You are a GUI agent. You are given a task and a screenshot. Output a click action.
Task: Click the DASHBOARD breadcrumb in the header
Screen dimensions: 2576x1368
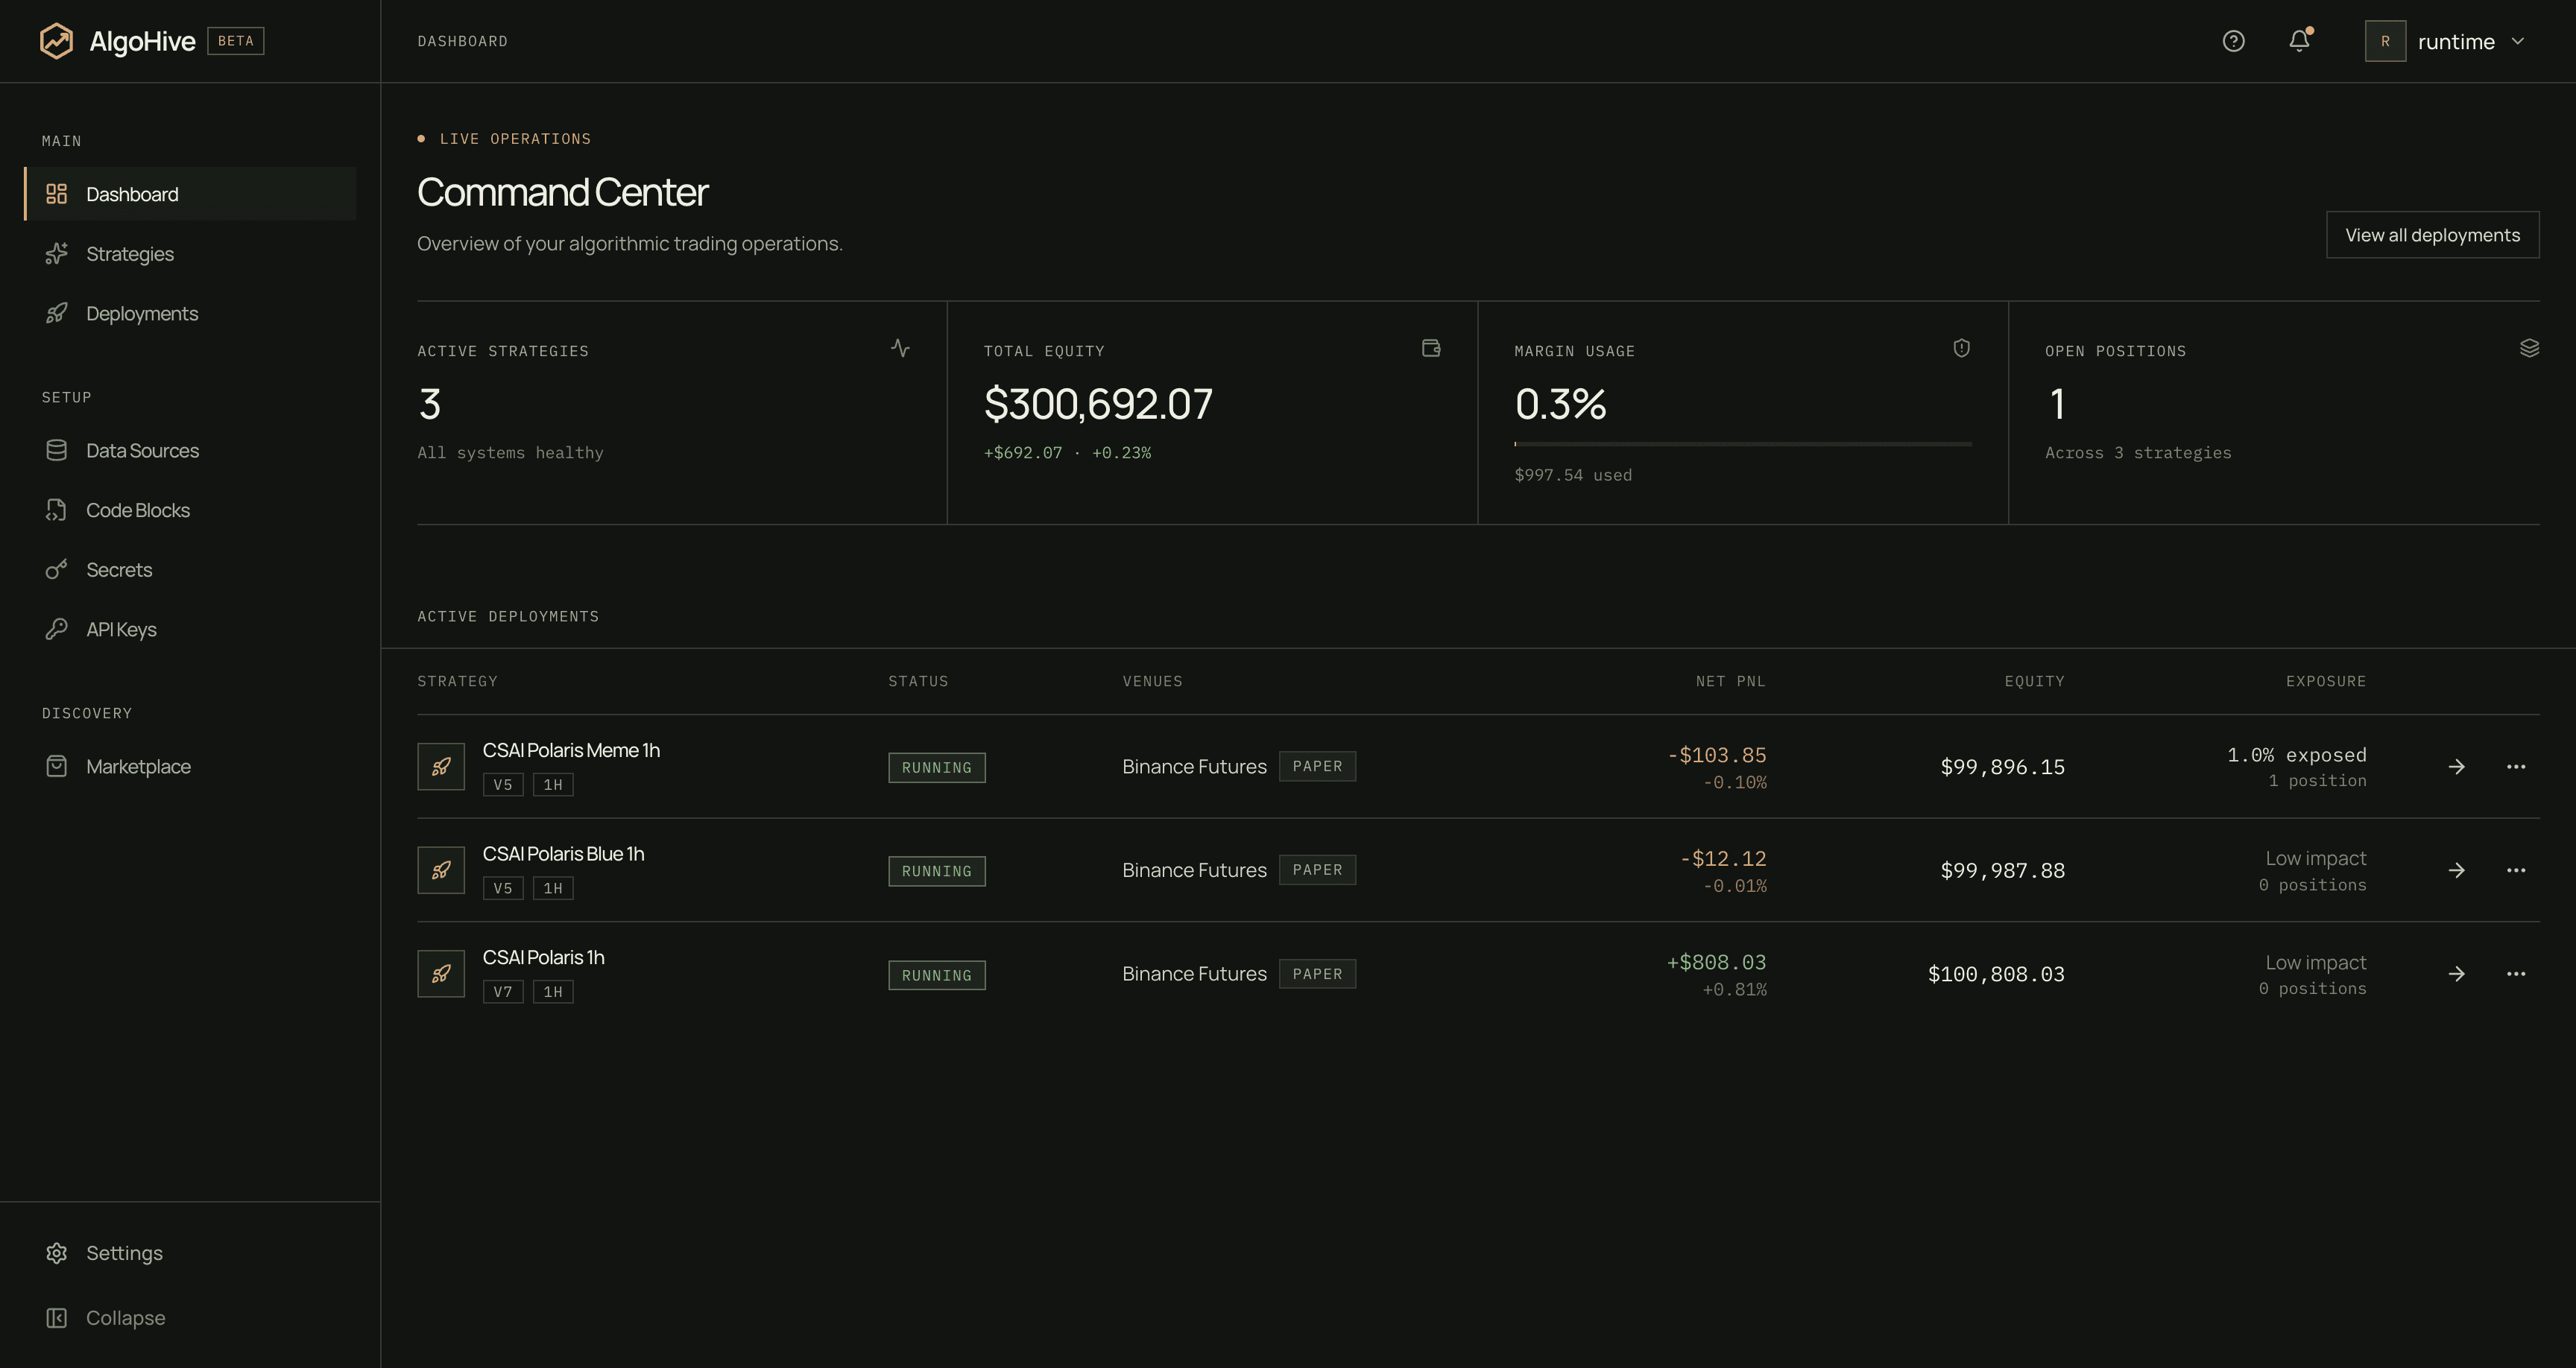click(462, 41)
